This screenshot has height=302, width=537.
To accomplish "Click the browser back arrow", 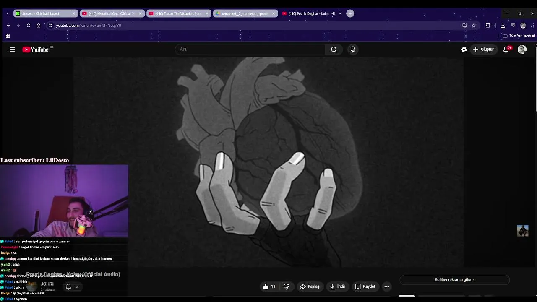I will 8,25.
